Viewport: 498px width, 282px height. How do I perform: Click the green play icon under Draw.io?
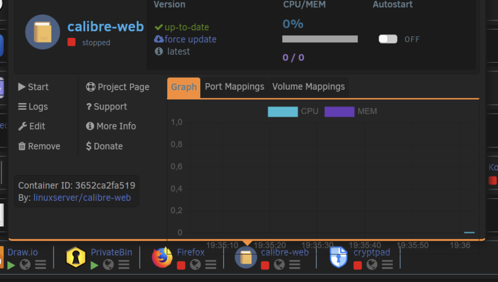11,265
